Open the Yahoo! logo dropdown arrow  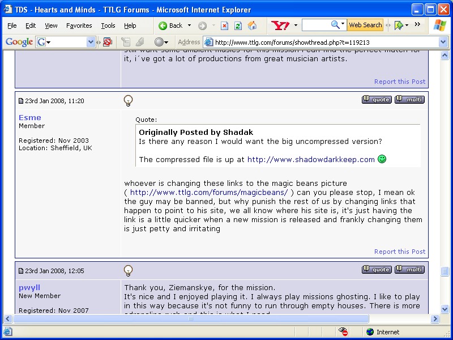point(296,25)
